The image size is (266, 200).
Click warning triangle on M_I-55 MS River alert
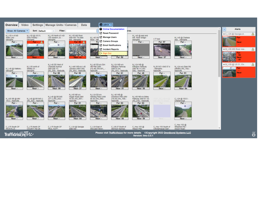point(253,49)
